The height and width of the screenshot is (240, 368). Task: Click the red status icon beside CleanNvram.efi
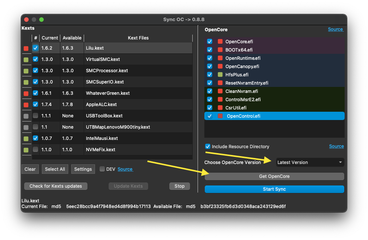tap(220, 91)
